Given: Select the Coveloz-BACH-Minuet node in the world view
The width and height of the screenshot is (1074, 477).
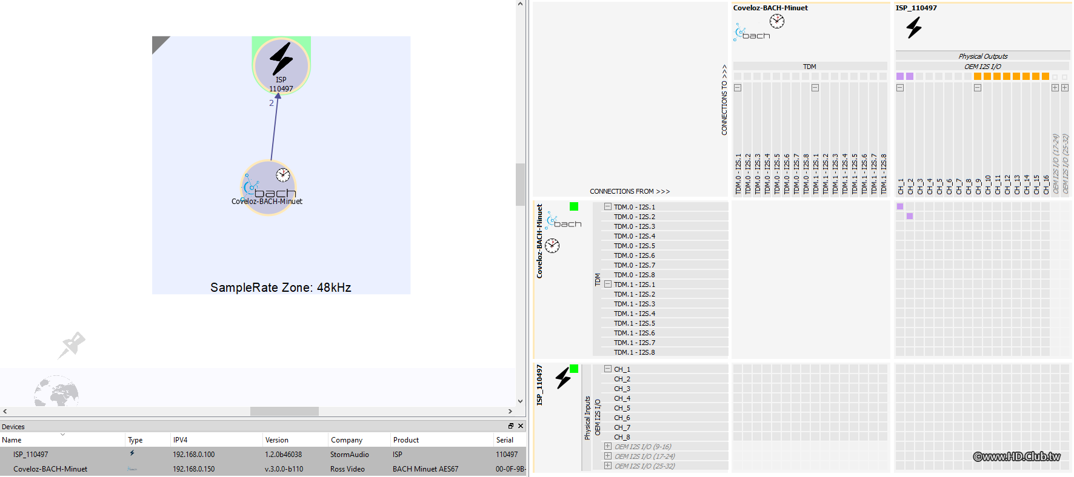Looking at the screenshot, I should click(x=268, y=188).
